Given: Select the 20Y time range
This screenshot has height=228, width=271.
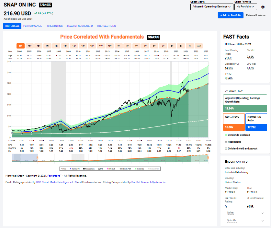Looking at the screenshot, I should tap(21, 46).
